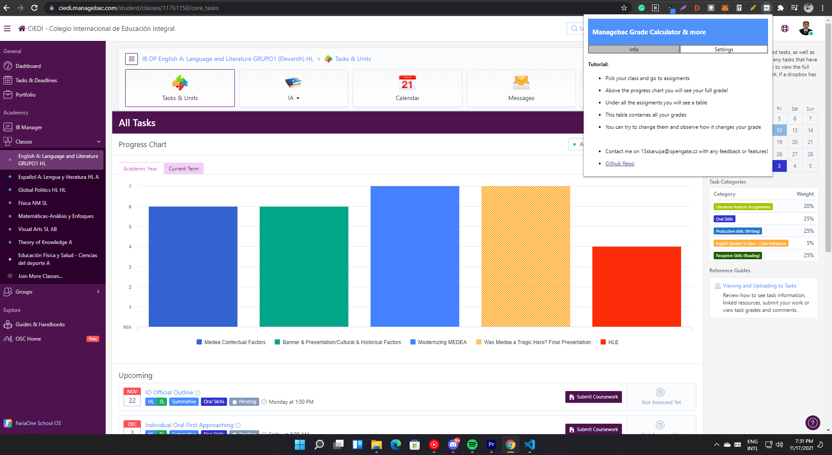Open Tasks & Deadlines from the sidebar
The image size is (832, 455).
[x=37, y=80]
